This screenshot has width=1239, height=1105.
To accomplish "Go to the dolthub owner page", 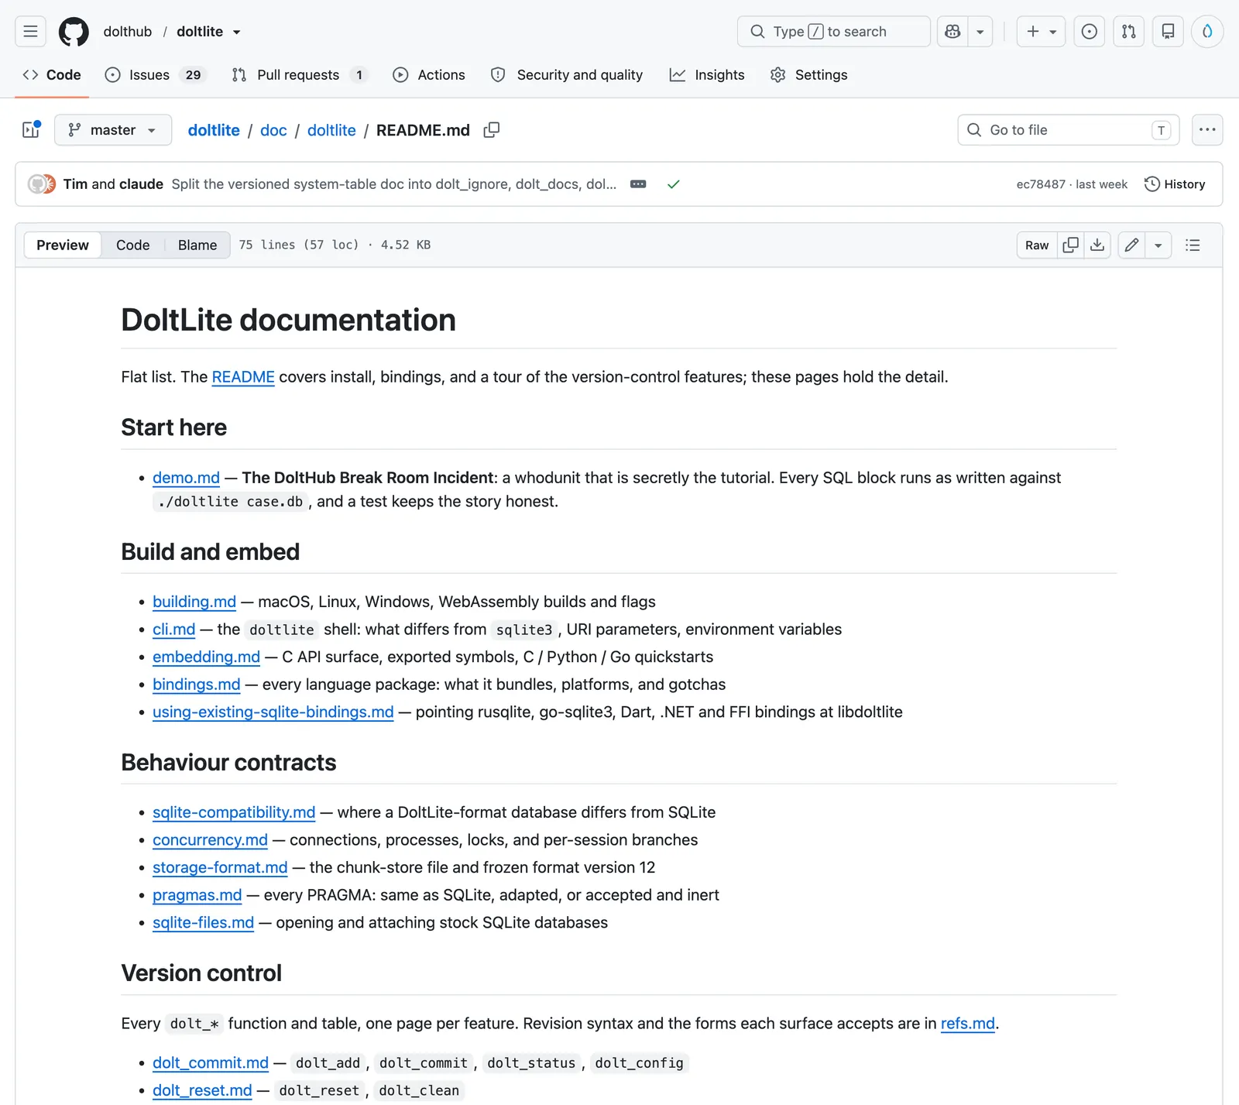I will (128, 32).
